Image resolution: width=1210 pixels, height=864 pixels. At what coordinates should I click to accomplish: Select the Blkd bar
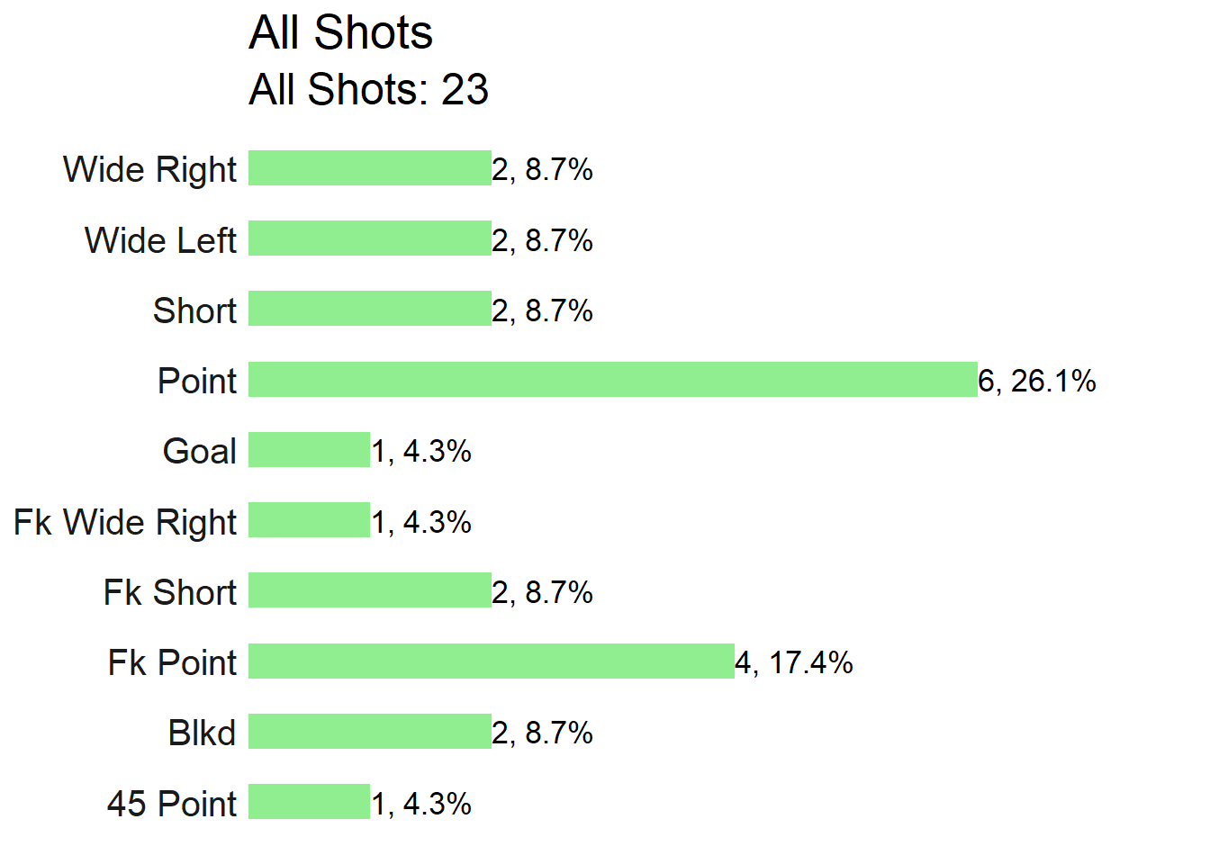tap(370, 732)
